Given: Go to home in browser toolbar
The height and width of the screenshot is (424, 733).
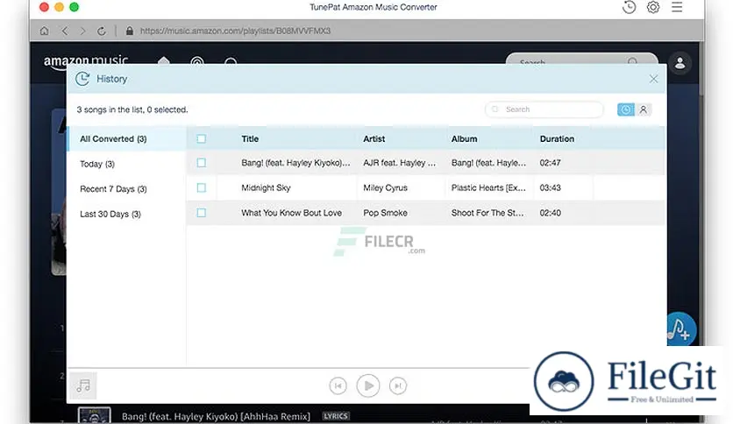Looking at the screenshot, I should (44, 31).
